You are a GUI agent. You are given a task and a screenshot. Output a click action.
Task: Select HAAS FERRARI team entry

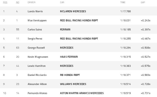tap(69, 57)
